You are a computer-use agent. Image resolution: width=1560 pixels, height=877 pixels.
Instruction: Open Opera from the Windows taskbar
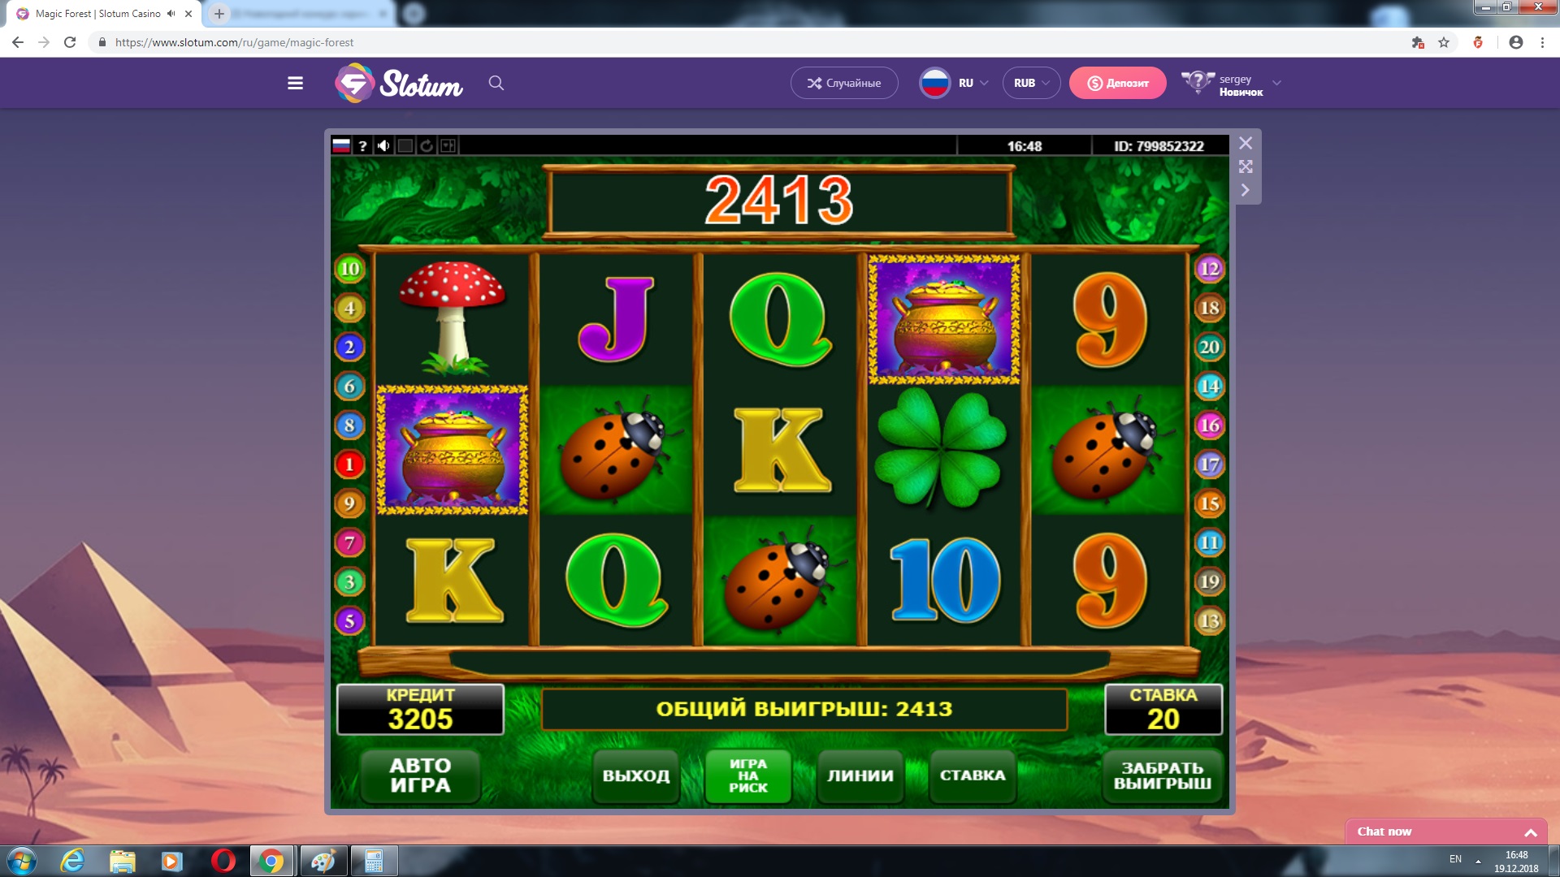click(x=223, y=860)
